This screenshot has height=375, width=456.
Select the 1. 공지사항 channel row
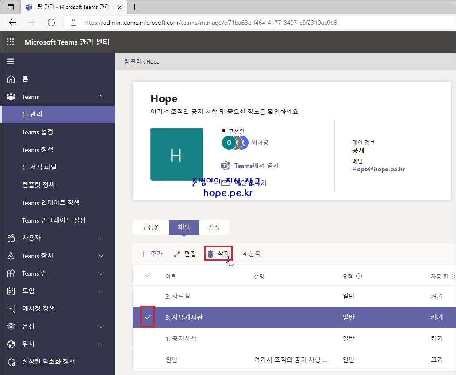[294, 339]
